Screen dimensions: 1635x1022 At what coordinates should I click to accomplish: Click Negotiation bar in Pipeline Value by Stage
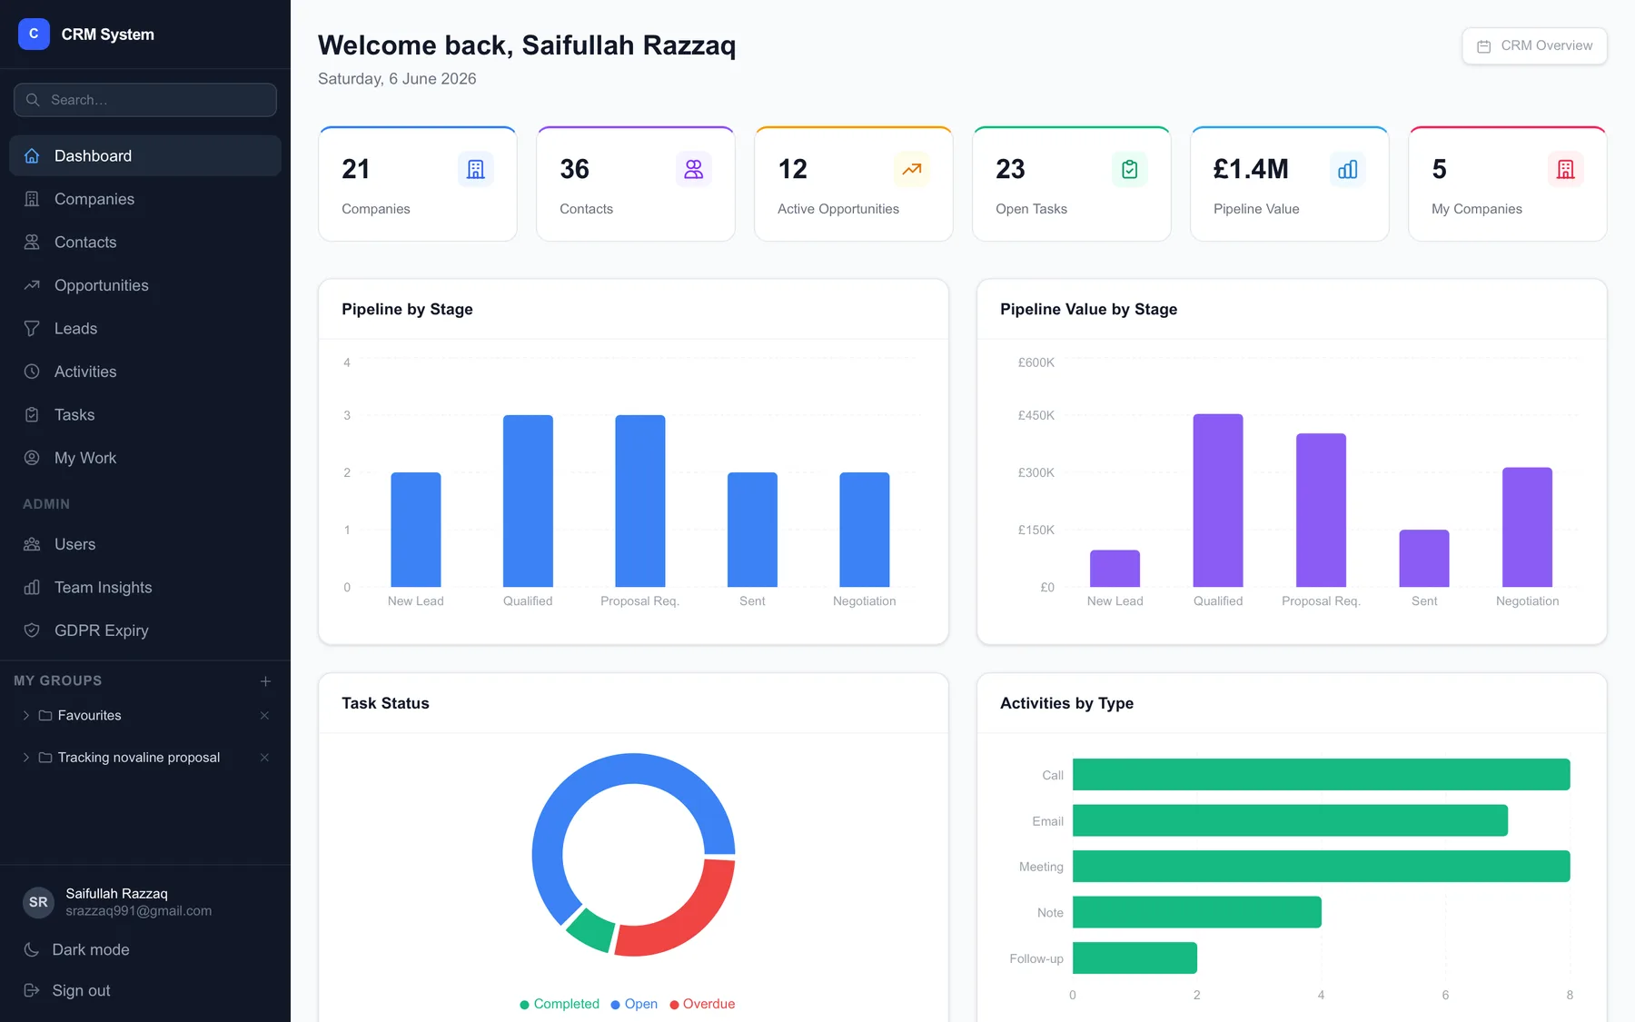(1527, 527)
